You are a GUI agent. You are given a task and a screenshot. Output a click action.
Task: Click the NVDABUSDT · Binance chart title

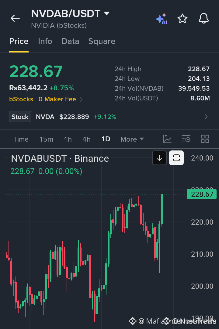point(60,159)
